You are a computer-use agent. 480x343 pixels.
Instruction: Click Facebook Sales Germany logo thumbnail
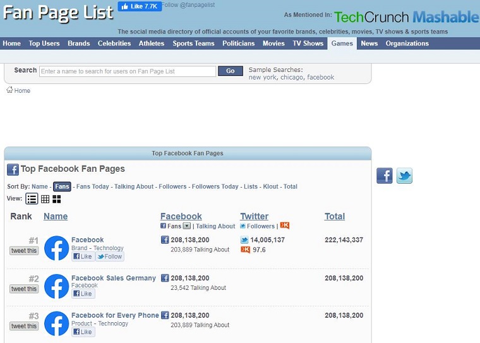tap(56, 286)
